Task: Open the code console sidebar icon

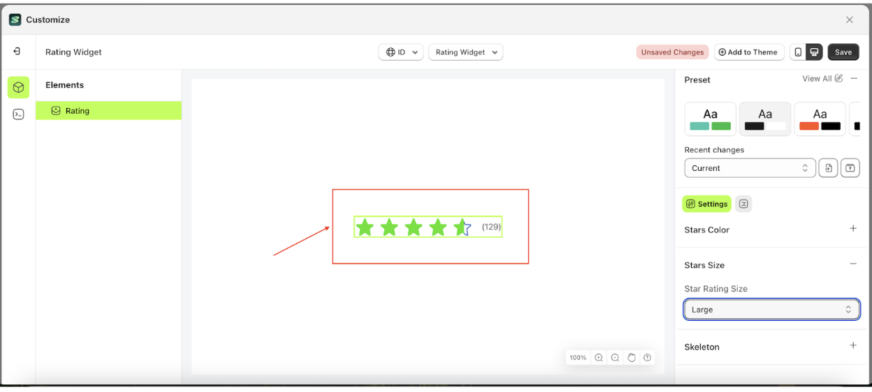Action: click(19, 114)
